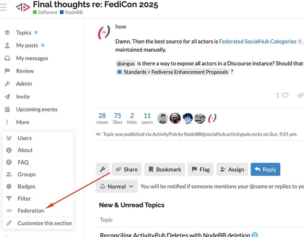Select Upcoming events in sidebar

(36, 109)
